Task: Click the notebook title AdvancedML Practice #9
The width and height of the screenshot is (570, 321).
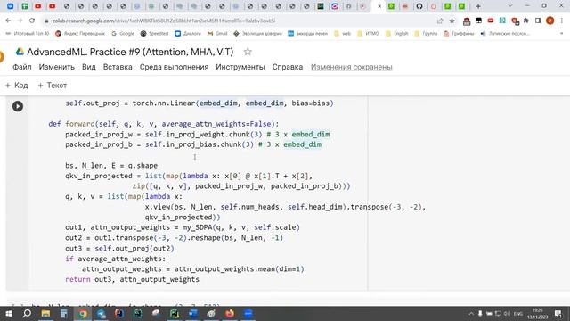Action: pyautogui.click(x=130, y=52)
